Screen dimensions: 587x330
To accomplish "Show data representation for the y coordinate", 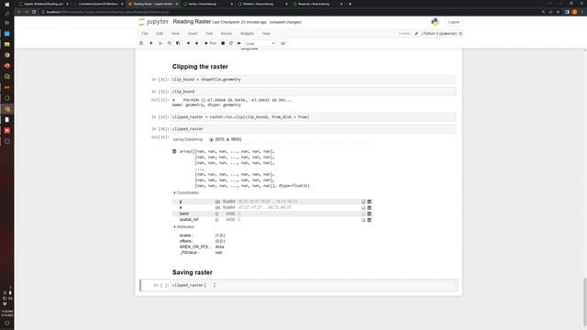I will [369, 202].
